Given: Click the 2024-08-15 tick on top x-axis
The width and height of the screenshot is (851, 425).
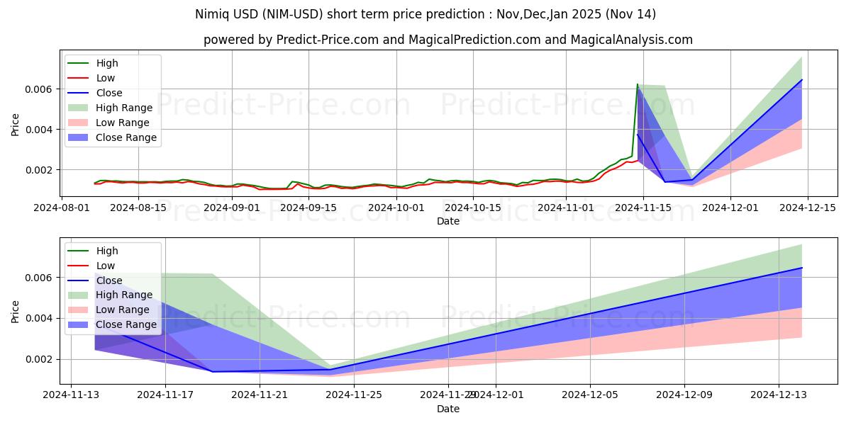Looking at the screenshot, I should [139, 208].
